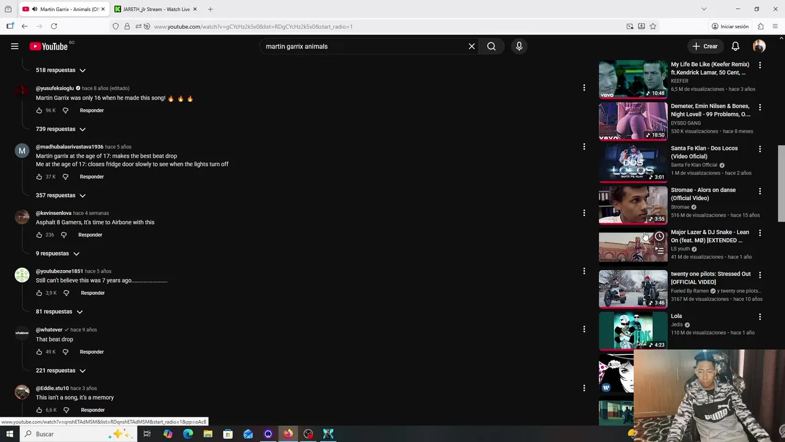Dislike the @yusufeksioglu comment
This screenshot has width=785, height=442.
point(65,110)
